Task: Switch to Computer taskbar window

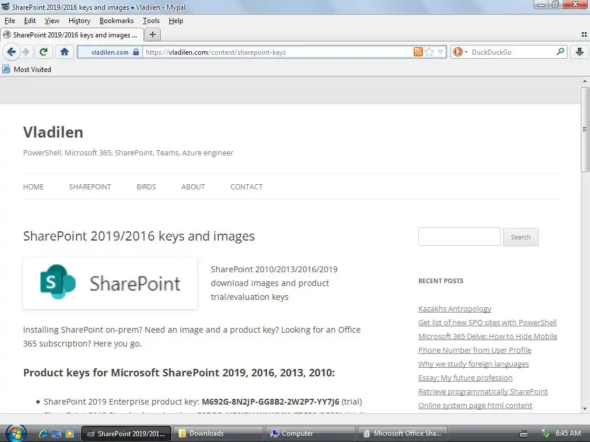Action: (x=311, y=433)
